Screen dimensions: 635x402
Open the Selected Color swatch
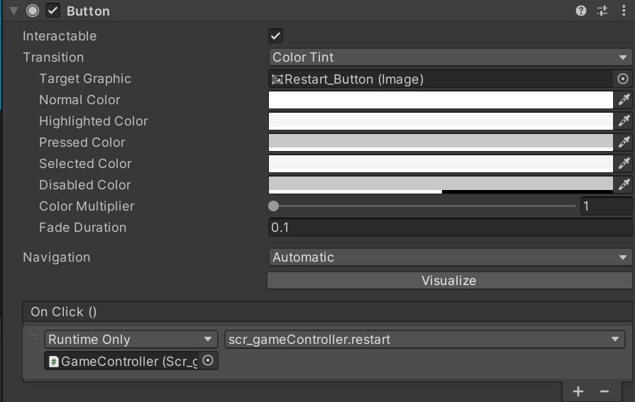click(x=440, y=164)
